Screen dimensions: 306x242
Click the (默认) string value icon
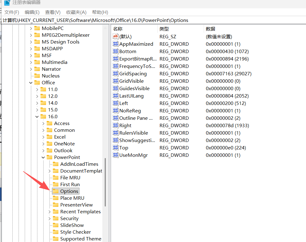(116, 36)
